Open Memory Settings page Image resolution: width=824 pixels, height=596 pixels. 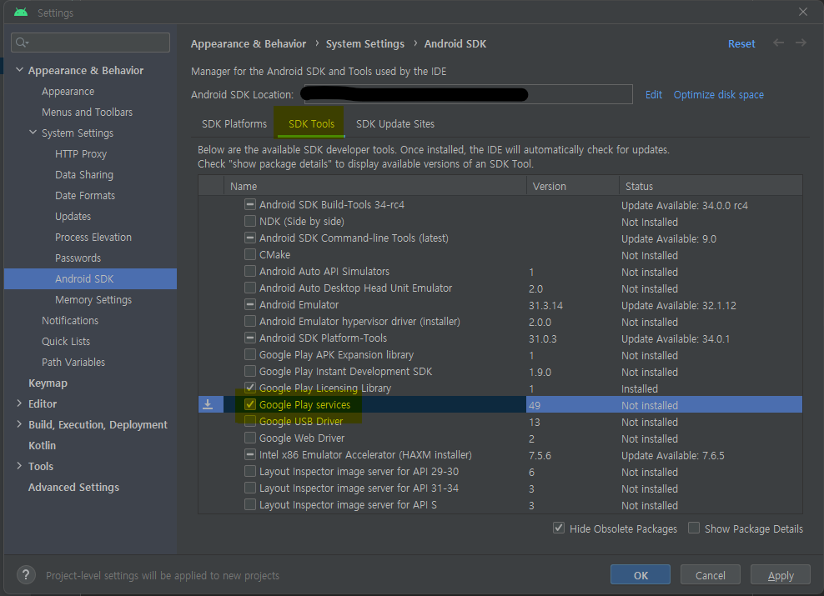pyautogui.click(x=93, y=299)
